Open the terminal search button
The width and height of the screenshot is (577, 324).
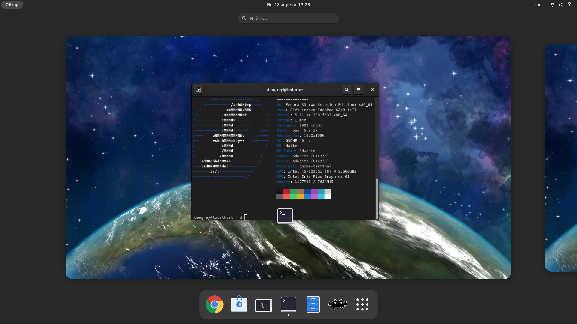pyautogui.click(x=347, y=90)
